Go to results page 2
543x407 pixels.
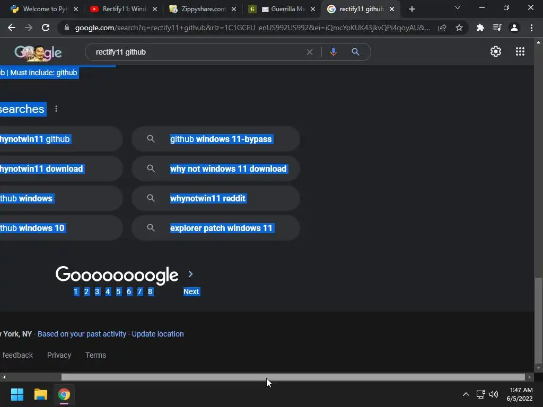(x=86, y=292)
